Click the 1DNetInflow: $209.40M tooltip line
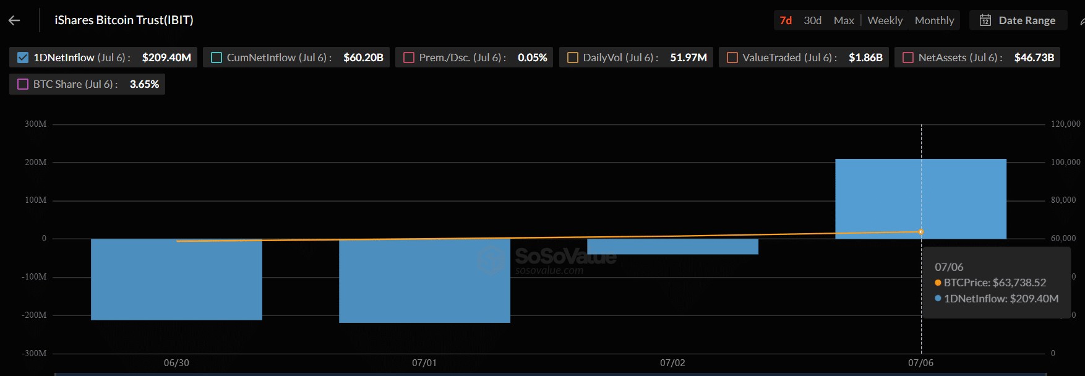The width and height of the screenshot is (1085, 376). (x=997, y=299)
